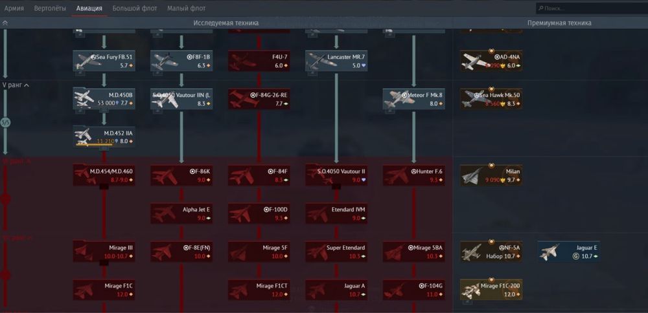The image size is (648, 313).
Task: Select the Mirage 5F aircraft
Action: pyautogui.click(x=259, y=251)
